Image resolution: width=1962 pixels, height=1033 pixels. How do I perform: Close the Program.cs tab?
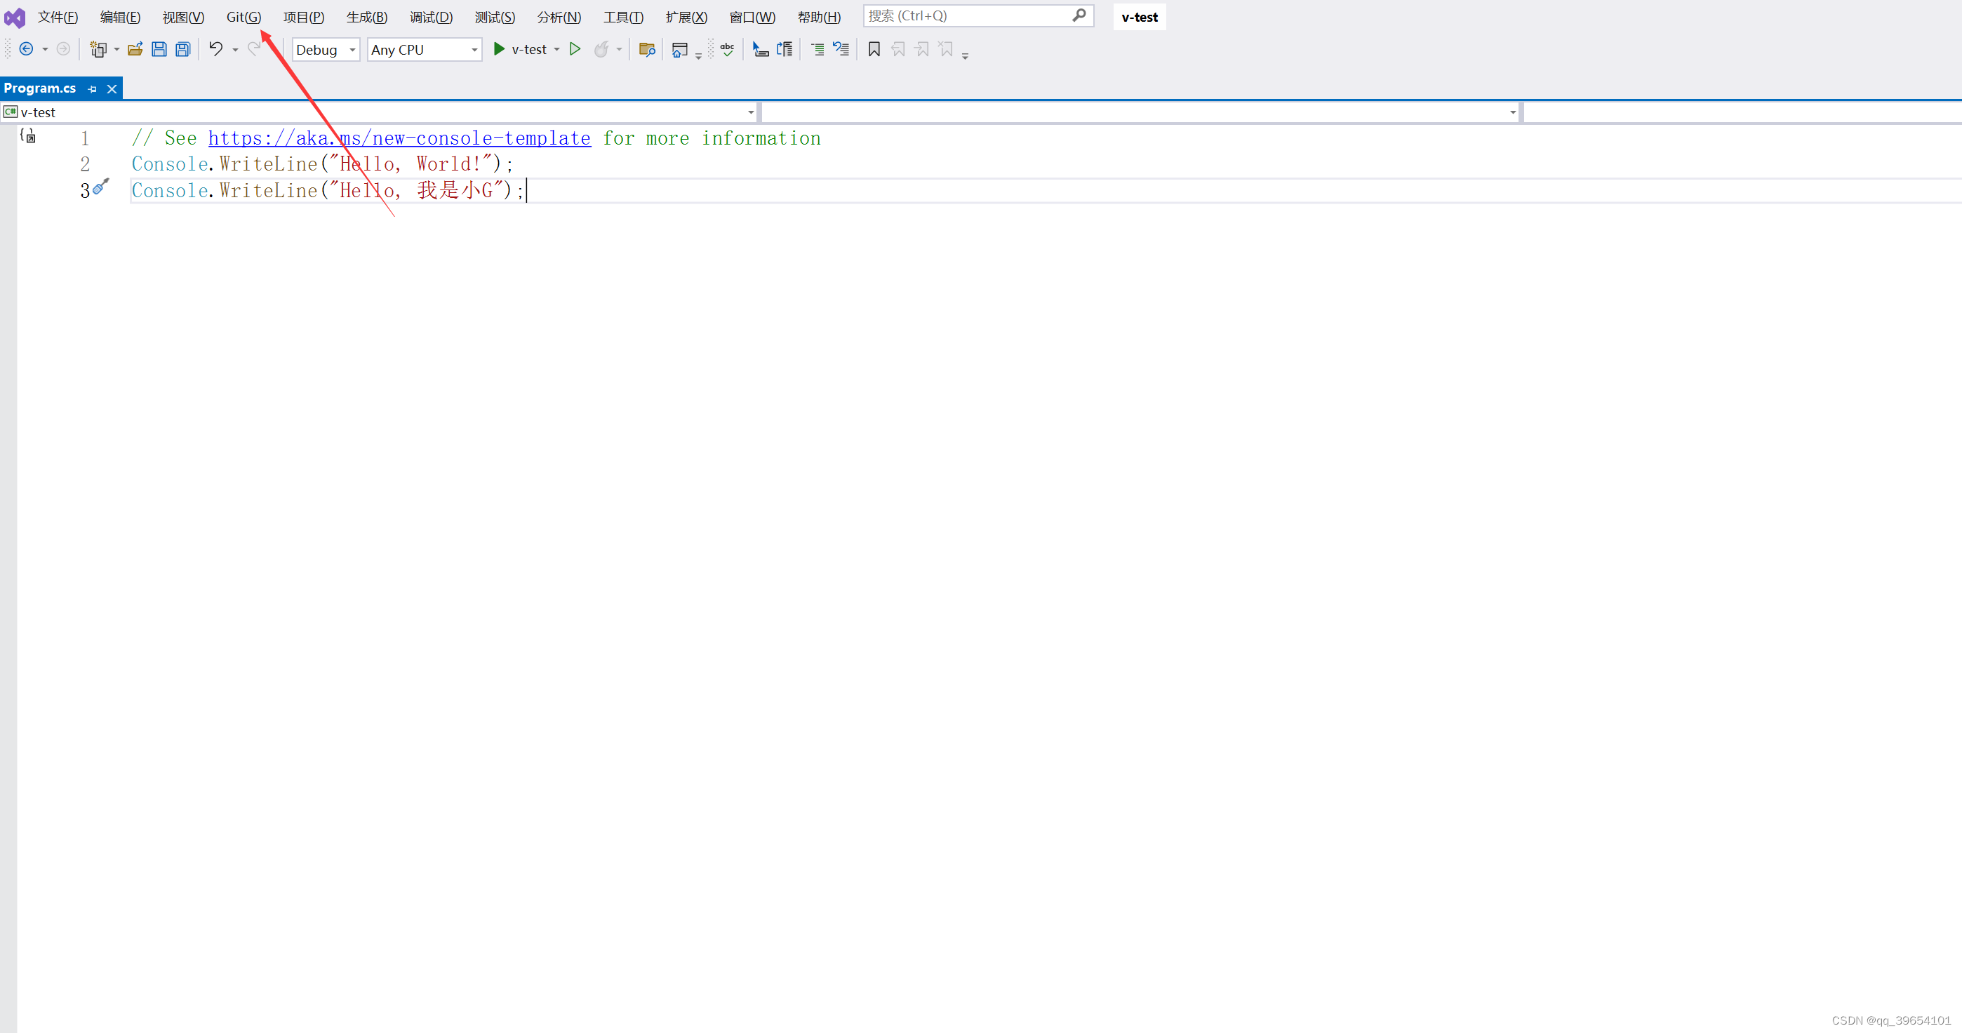click(x=112, y=88)
